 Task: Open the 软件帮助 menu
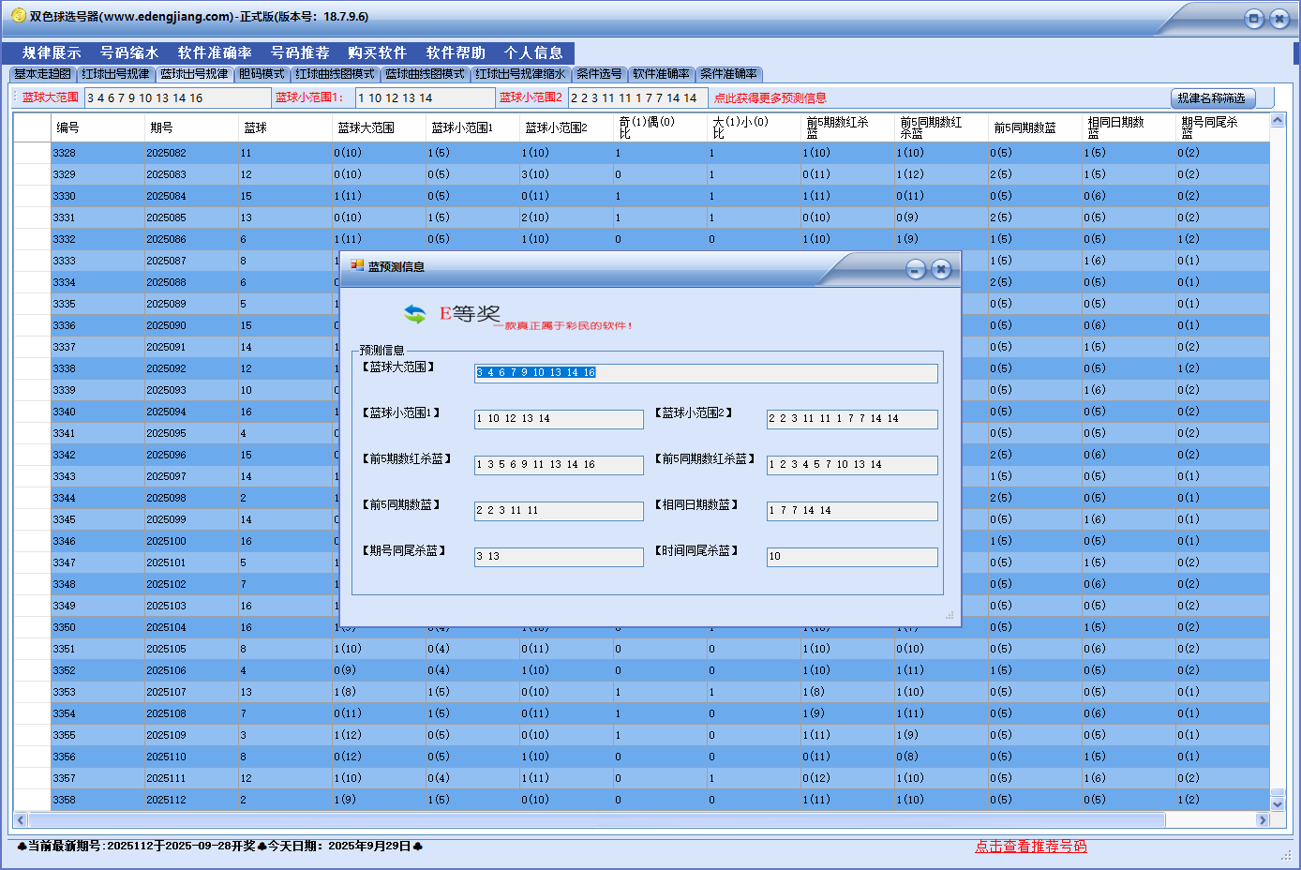[x=456, y=53]
